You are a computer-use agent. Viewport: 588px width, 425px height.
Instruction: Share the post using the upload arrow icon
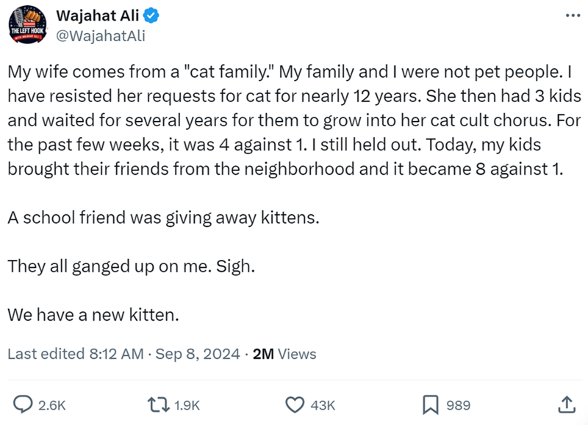[566, 404]
